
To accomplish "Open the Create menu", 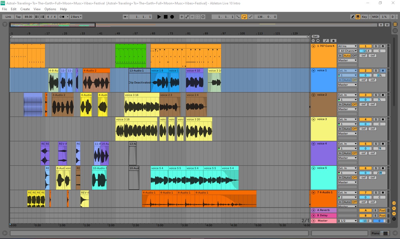I will [25, 9].
